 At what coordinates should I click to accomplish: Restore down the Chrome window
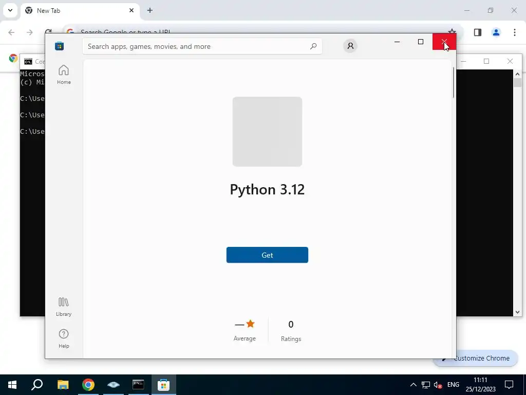[491, 10]
